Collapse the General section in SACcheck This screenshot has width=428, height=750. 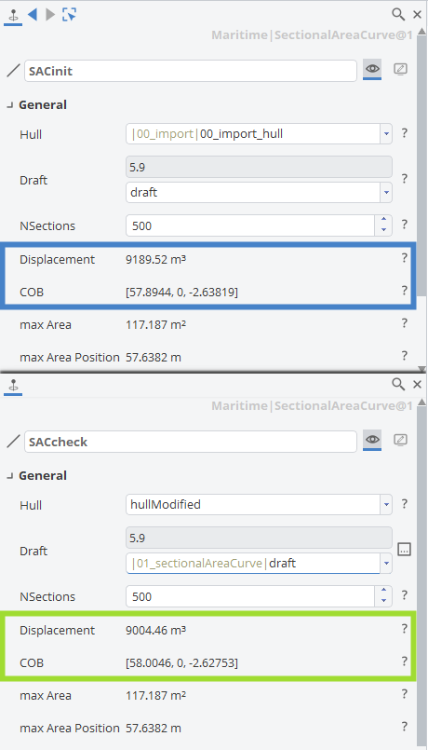pyautogui.click(x=9, y=476)
